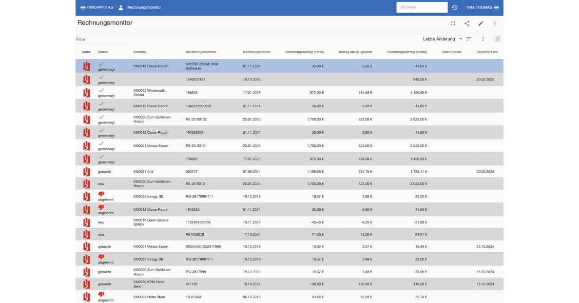The image size is (579, 303).
Task: Click the Rechnungsbetrag (brutto) column header
Action: (x=407, y=52)
